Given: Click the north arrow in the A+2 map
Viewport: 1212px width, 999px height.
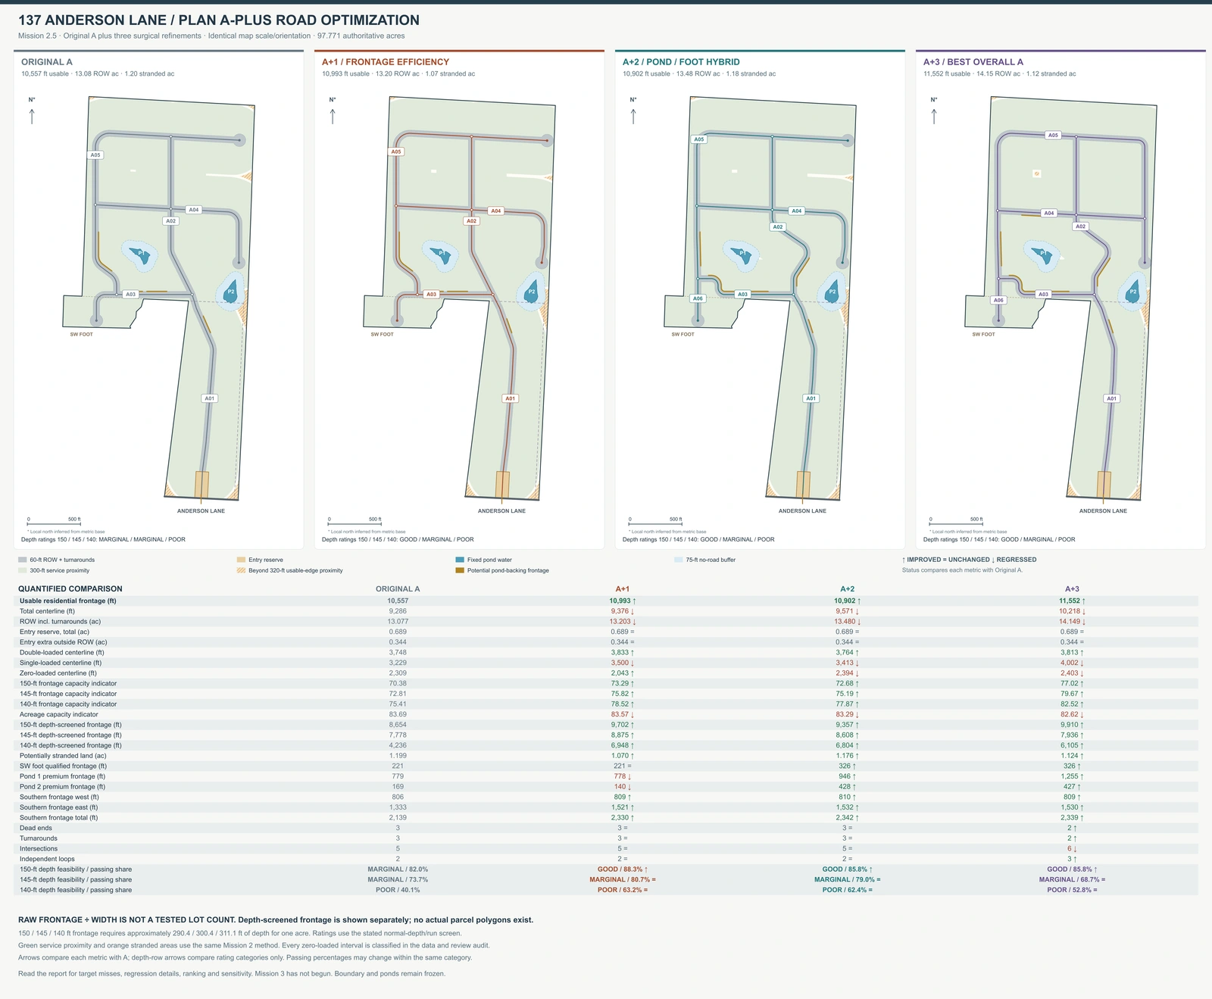Looking at the screenshot, I should pos(633,116).
